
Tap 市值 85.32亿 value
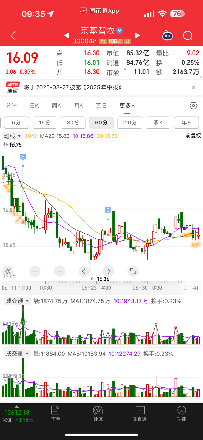[138, 53]
